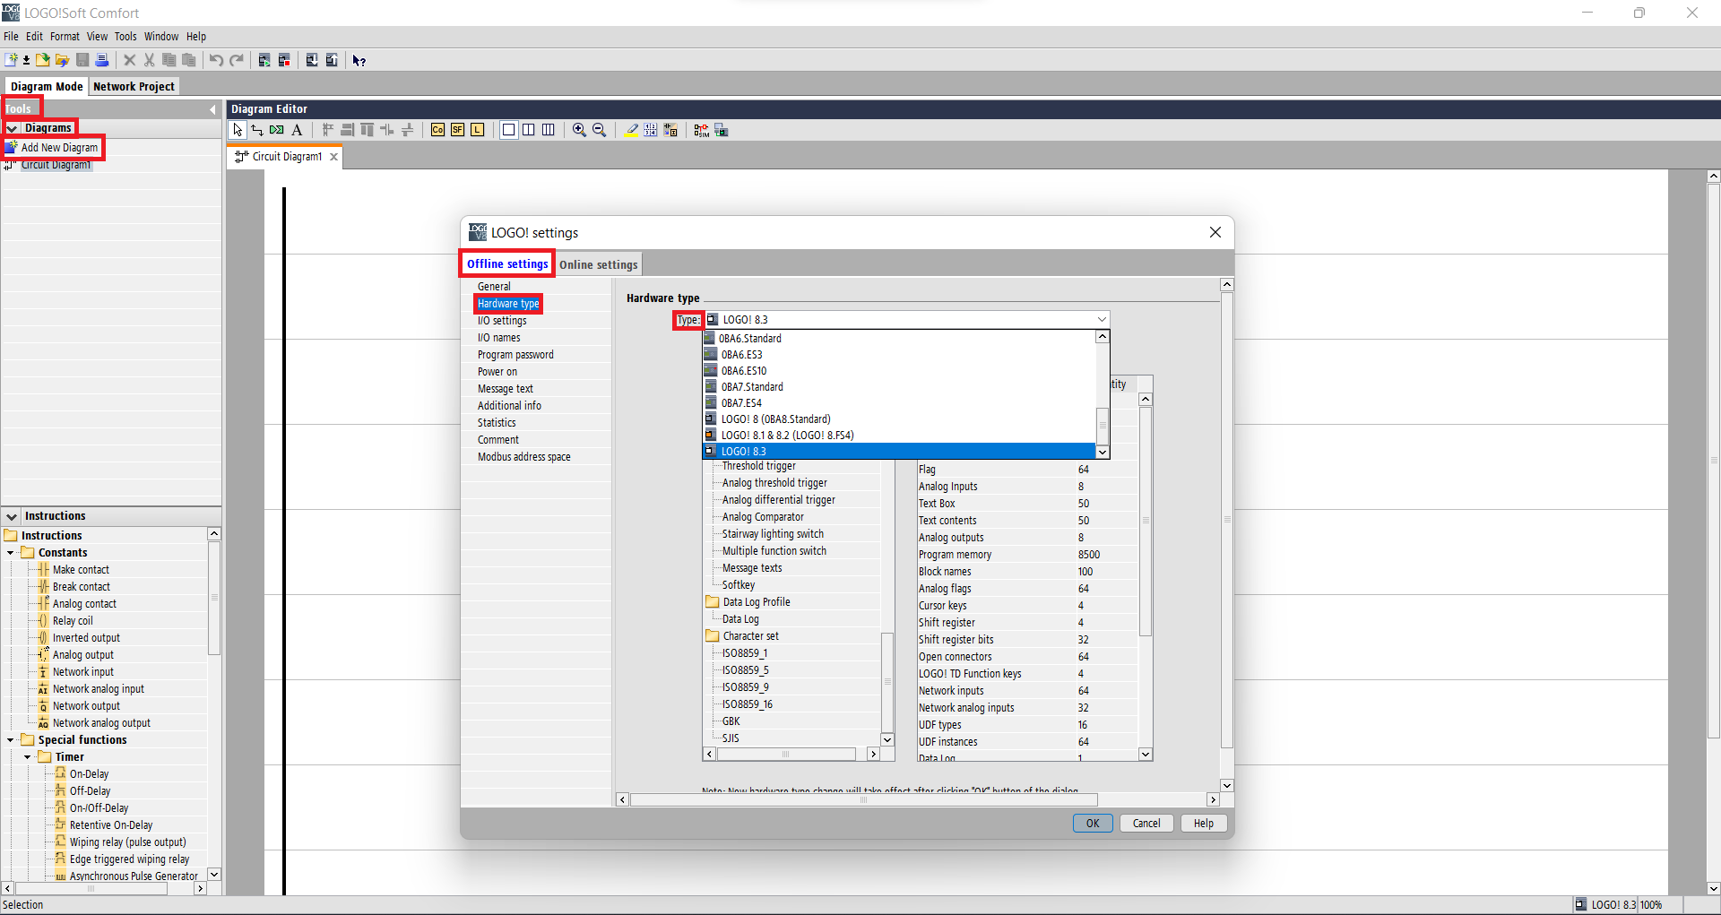Select Stairway lighting switch in function list
This screenshot has height=915, width=1721.
(773, 534)
